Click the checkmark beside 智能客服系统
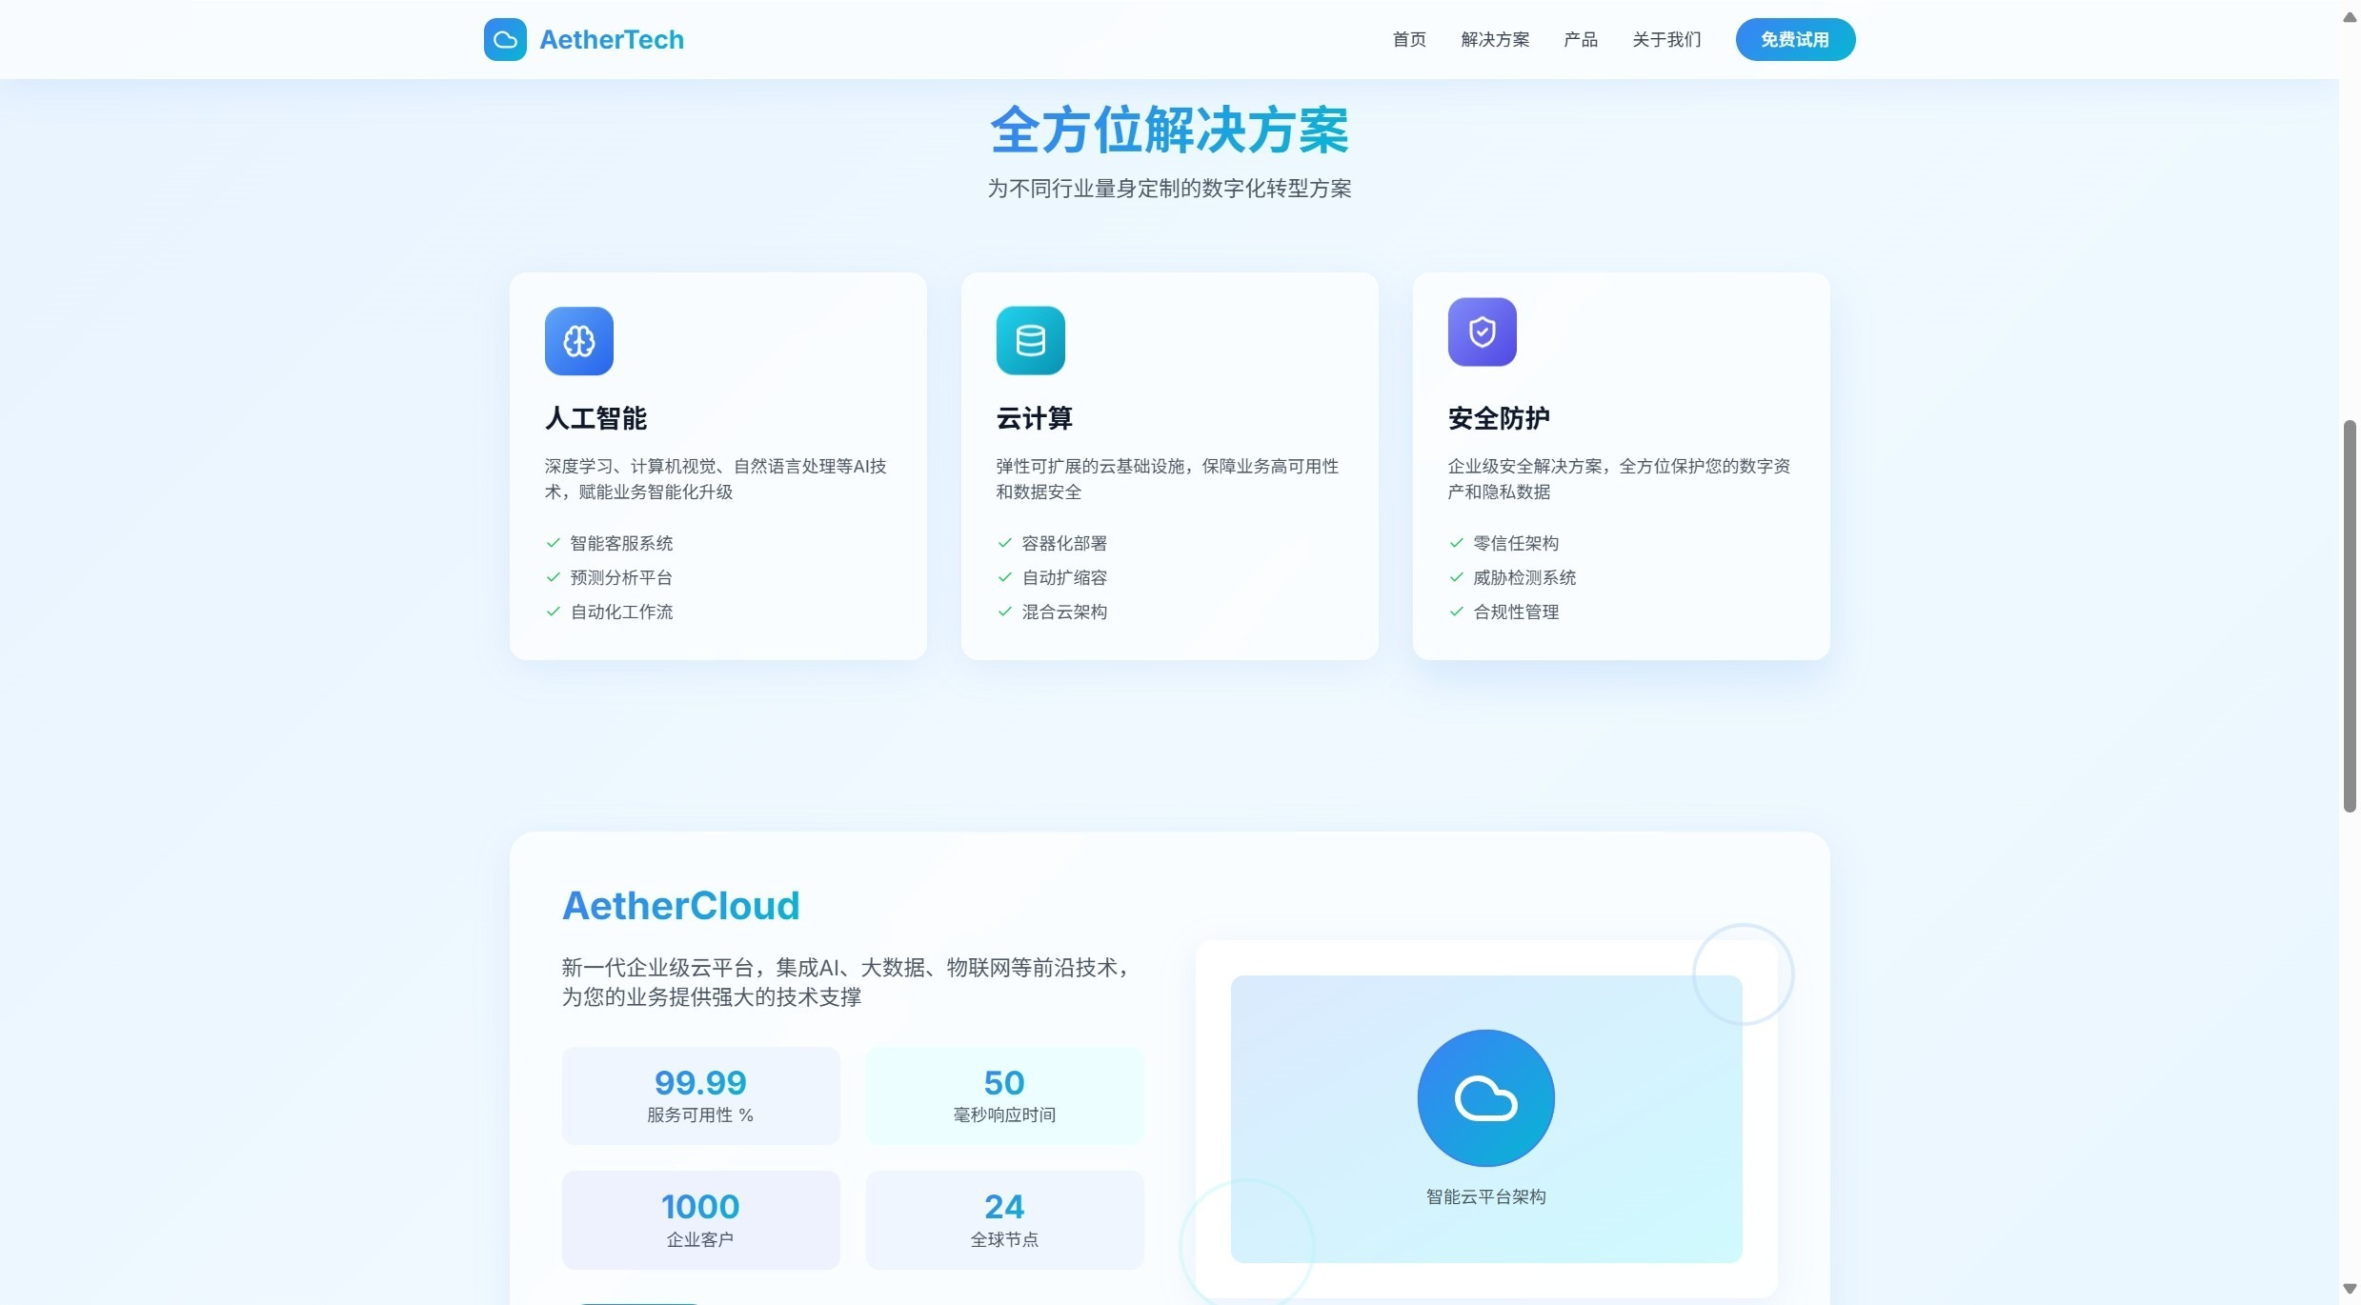This screenshot has height=1305, width=2361. pos(553,543)
